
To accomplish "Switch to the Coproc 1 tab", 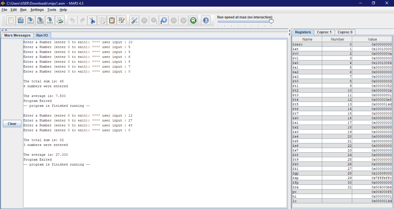I will [324, 32].
